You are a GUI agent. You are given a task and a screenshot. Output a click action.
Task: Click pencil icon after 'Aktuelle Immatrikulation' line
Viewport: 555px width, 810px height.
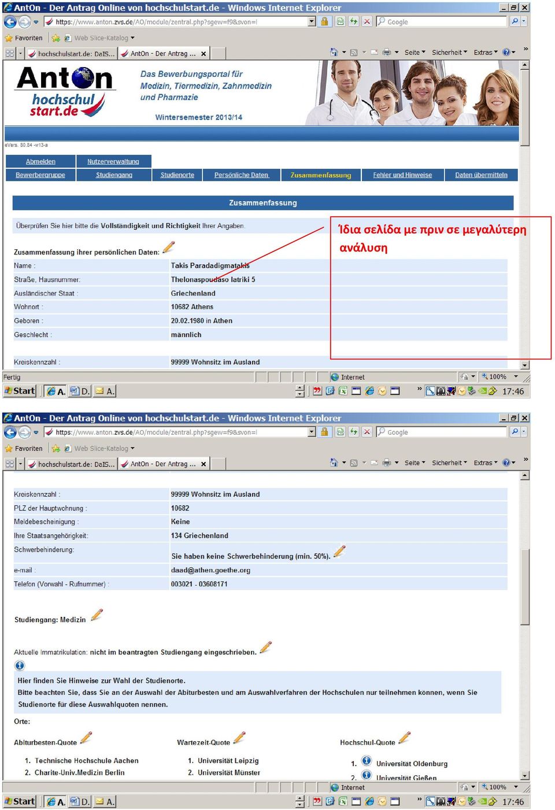[266, 647]
